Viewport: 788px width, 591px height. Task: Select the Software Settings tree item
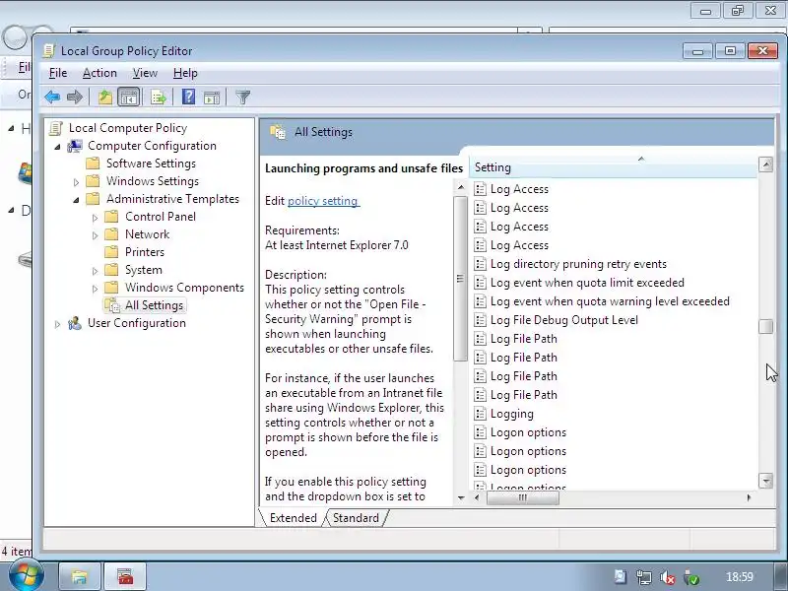151,164
